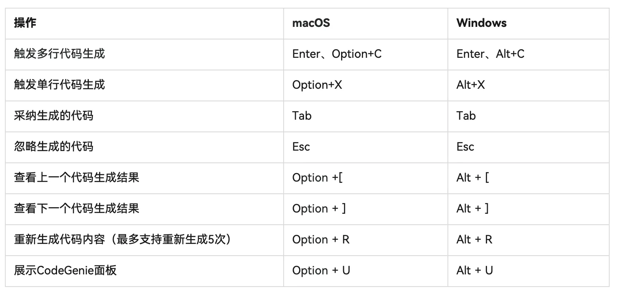Click the 操作 column header
617x298 pixels.
pyautogui.click(x=25, y=23)
